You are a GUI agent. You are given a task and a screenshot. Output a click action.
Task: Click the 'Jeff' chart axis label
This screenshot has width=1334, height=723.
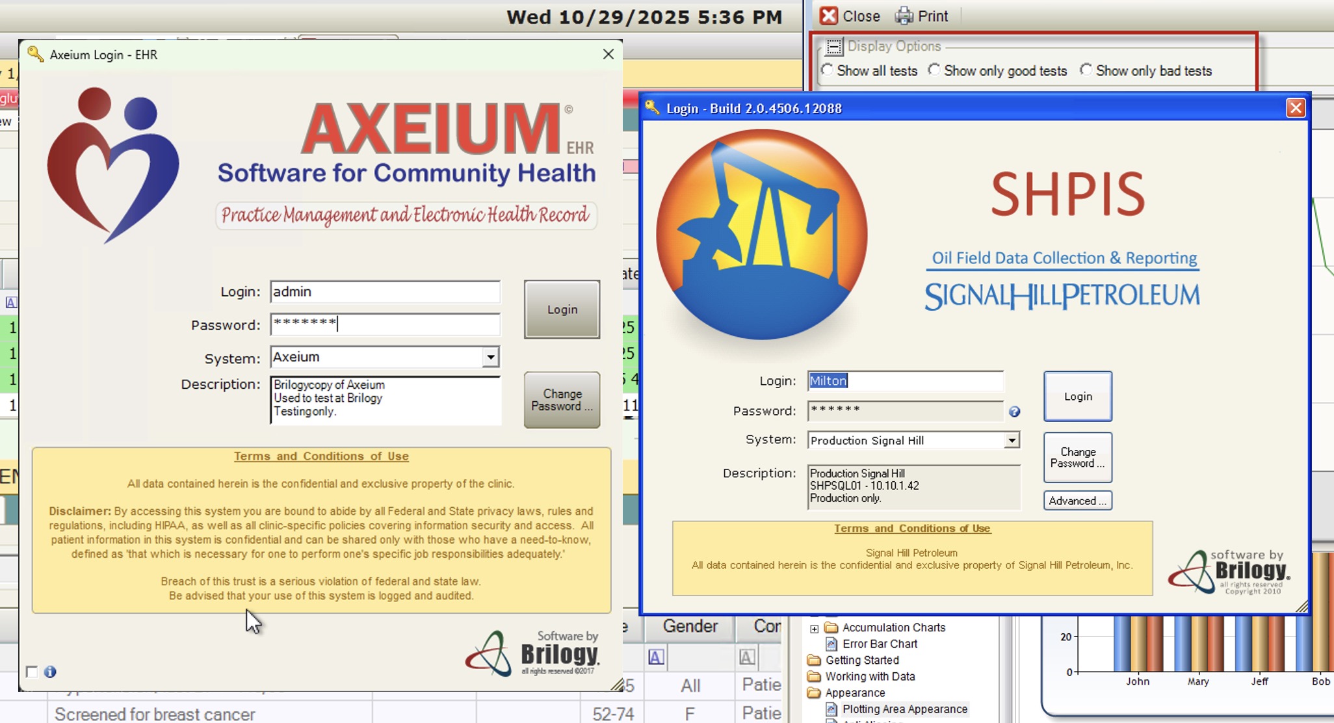pos(1259,681)
